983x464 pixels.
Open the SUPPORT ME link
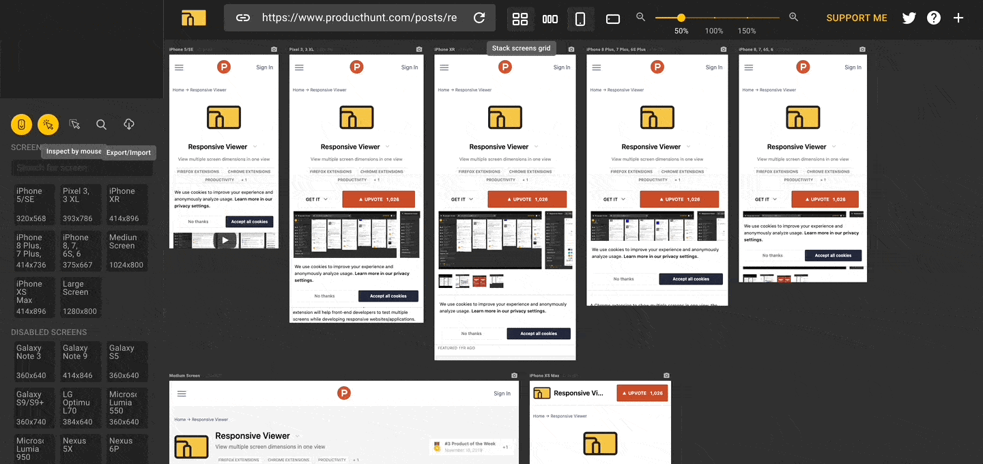pyautogui.click(x=857, y=18)
